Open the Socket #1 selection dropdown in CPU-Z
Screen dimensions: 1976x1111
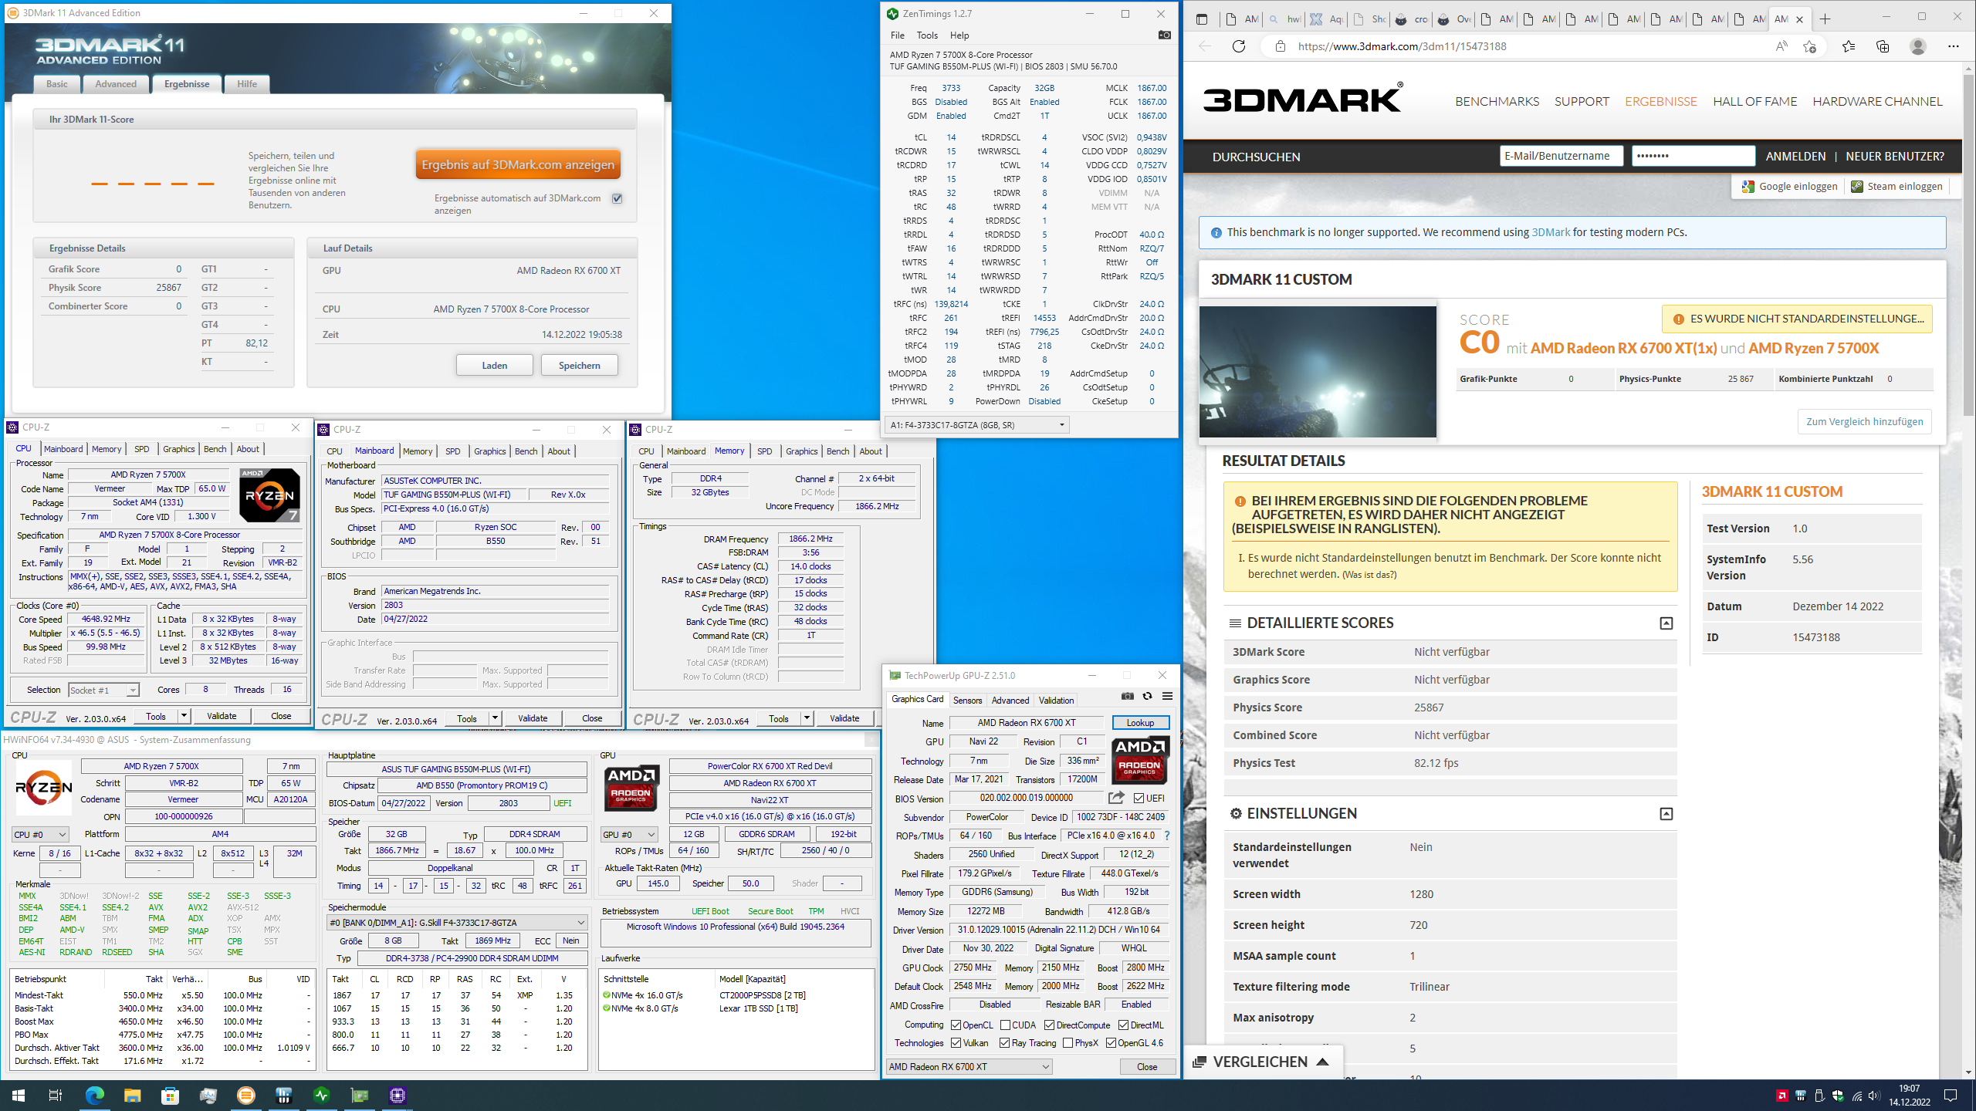[x=103, y=690]
